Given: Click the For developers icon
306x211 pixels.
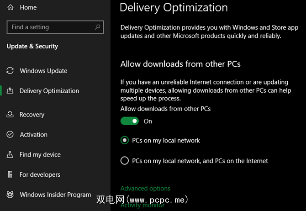Looking at the screenshot, I should click(x=11, y=174).
